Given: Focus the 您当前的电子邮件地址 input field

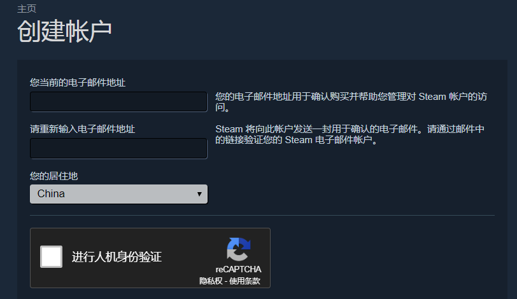Looking at the screenshot, I should coord(118,102).
